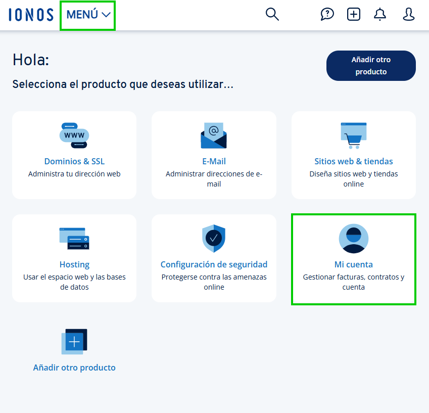Click the Hosting servers icon
The image size is (429, 413).
pyautogui.click(x=74, y=238)
